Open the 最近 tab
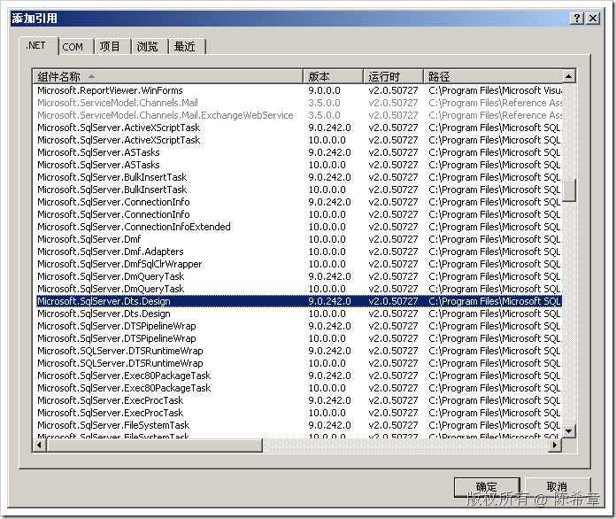616x519 pixels. pyautogui.click(x=186, y=47)
